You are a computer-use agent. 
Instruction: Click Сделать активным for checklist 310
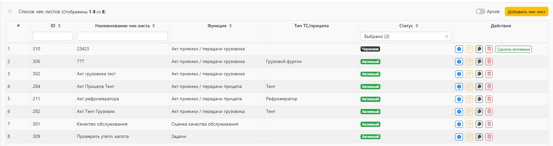513,49
